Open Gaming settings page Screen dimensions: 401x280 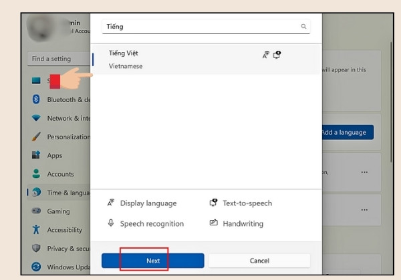tap(59, 211)
